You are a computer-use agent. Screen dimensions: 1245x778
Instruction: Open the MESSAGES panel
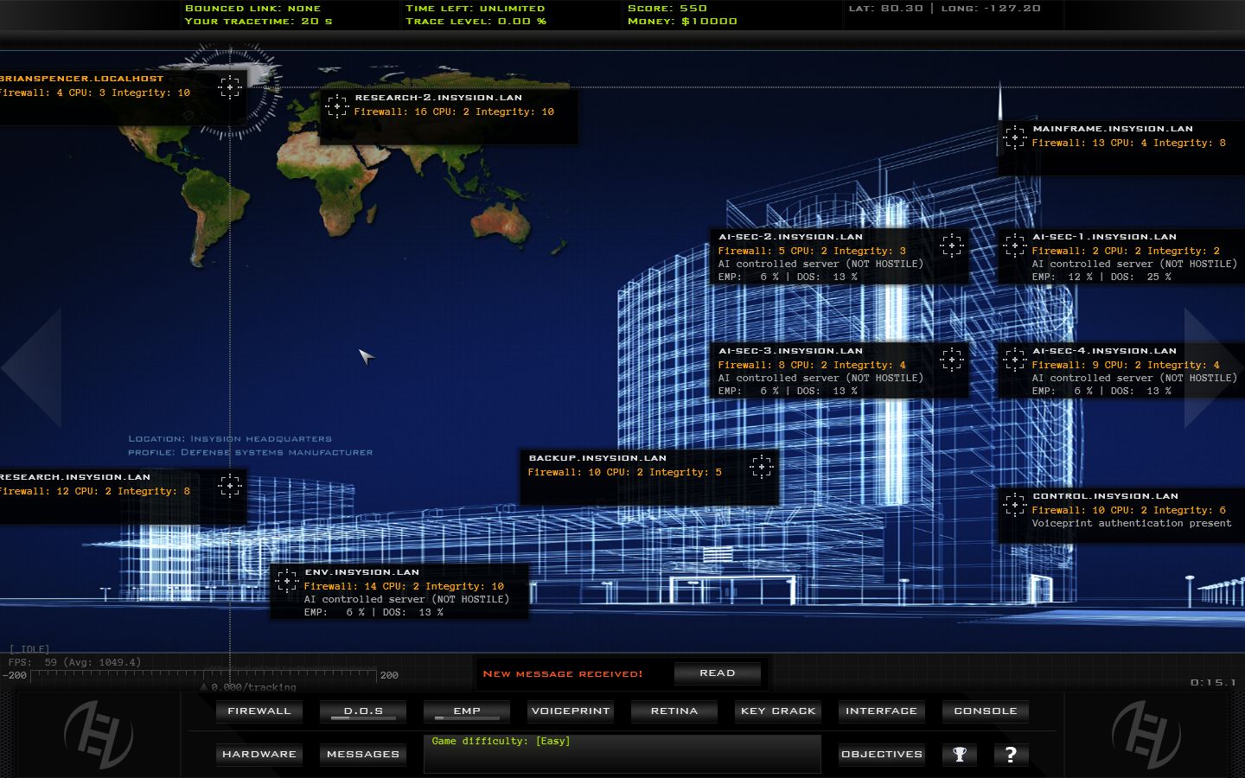click(x=362, y=754)
